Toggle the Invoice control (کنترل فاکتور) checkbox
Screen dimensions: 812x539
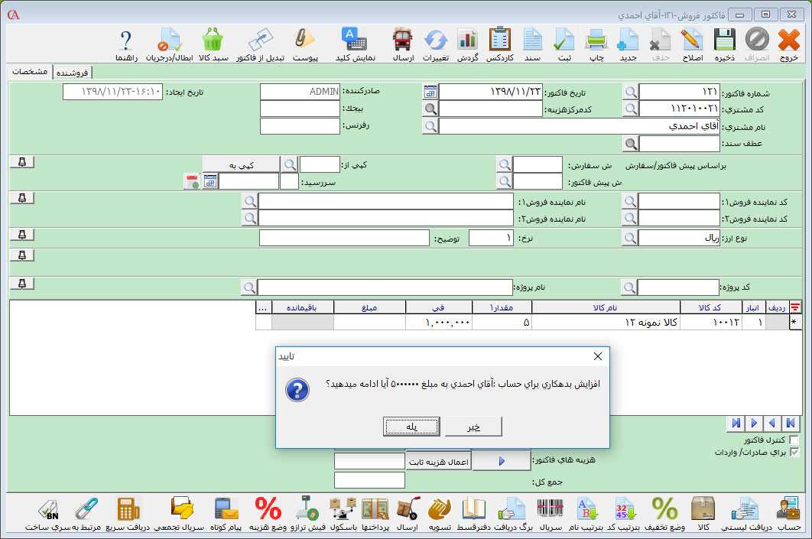point(794,440)
